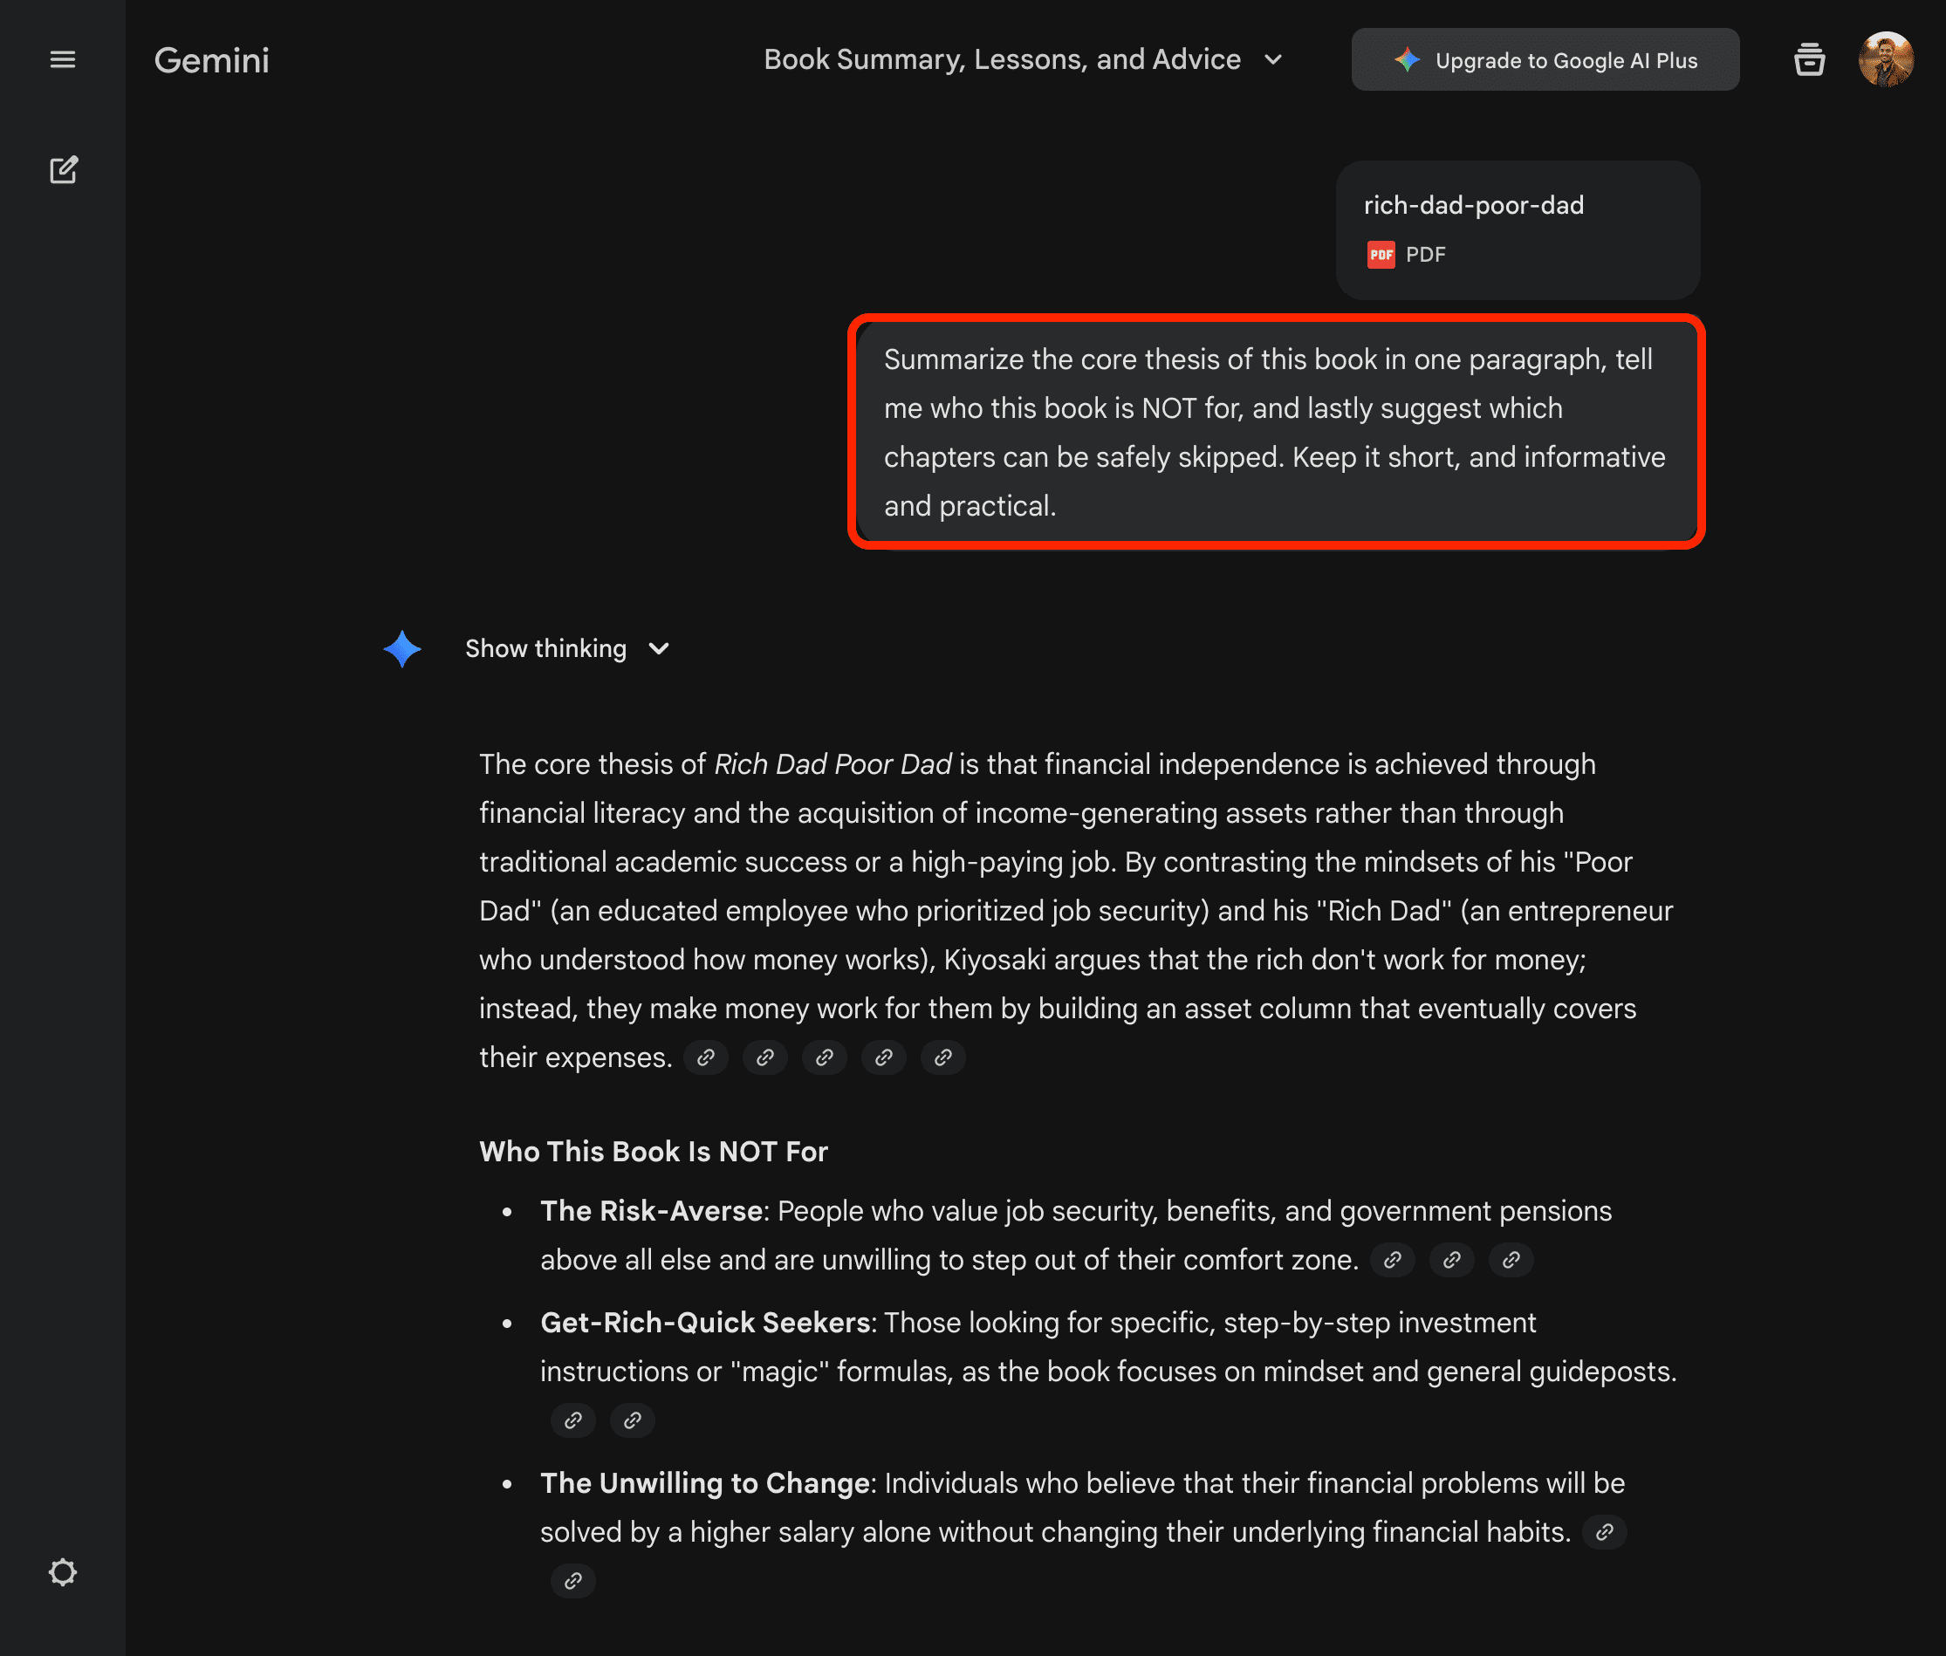Open the user profile avatar
This screenshot has width=1946, height=1656.
(1885, 59)
